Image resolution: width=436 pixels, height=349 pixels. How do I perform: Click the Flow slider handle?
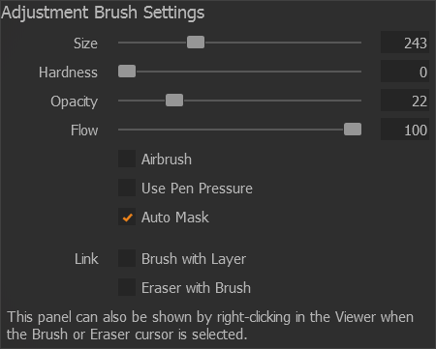[x=353, y=130]
